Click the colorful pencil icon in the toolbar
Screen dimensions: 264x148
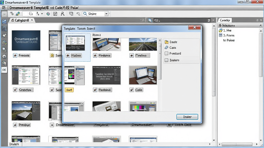tap(18, 14)
